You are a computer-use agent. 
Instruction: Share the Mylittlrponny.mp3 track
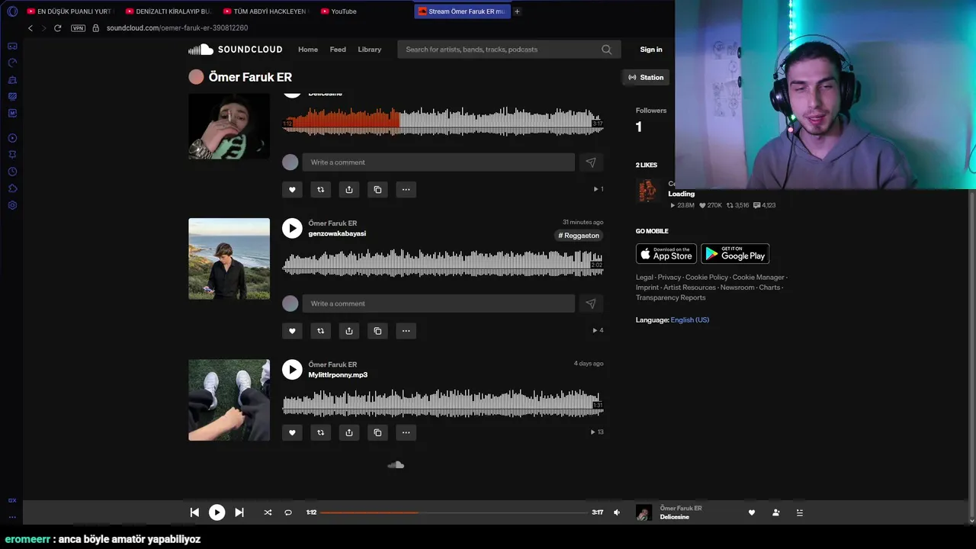pyautogui.click(x=349, y=432)
